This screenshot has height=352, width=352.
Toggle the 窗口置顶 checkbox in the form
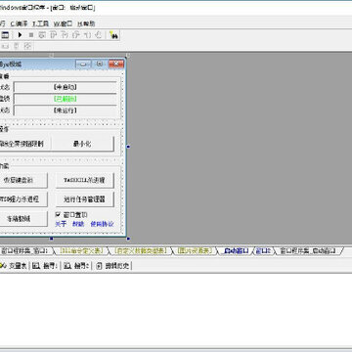tap(58, 214)
